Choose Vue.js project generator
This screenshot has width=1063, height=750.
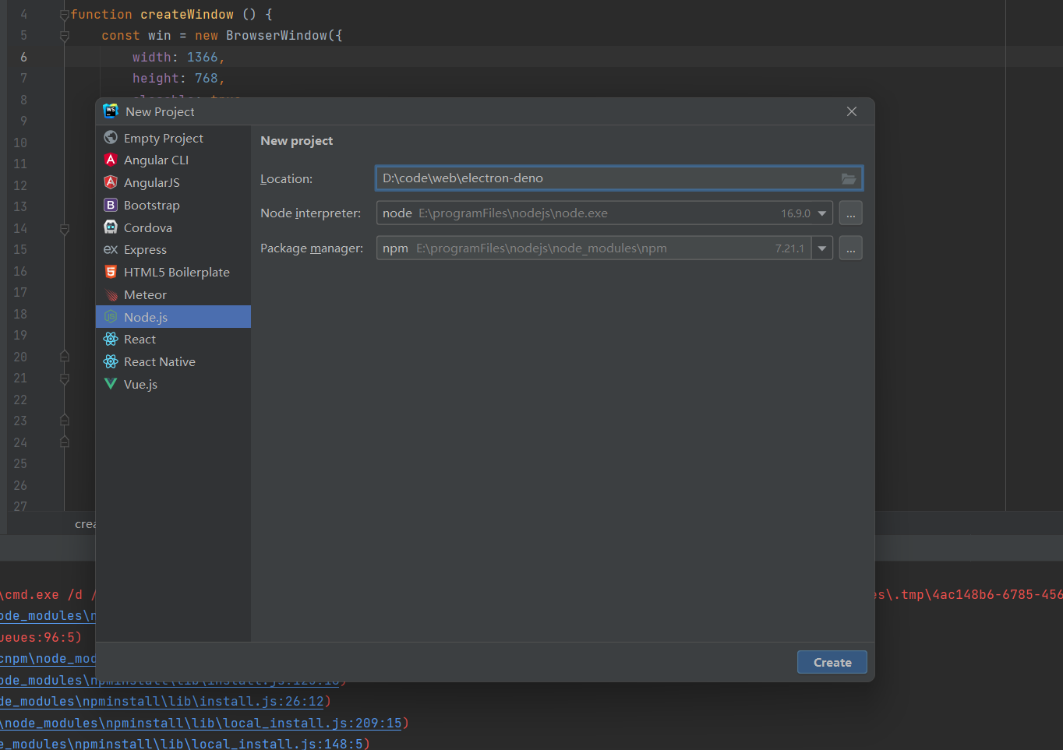point(173,384)
